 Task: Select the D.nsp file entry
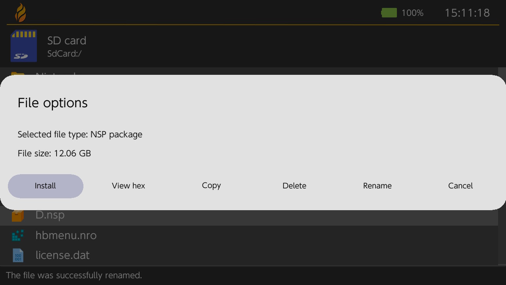(50, 215)
